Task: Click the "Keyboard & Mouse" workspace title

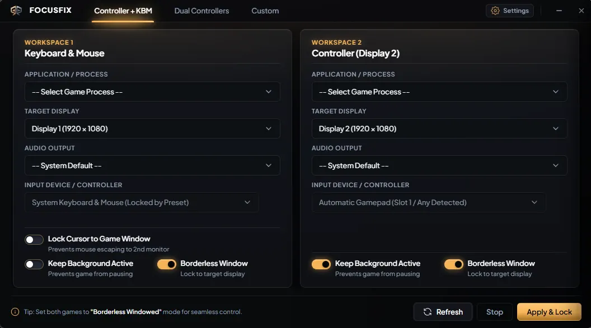Action: pos(64,54)
